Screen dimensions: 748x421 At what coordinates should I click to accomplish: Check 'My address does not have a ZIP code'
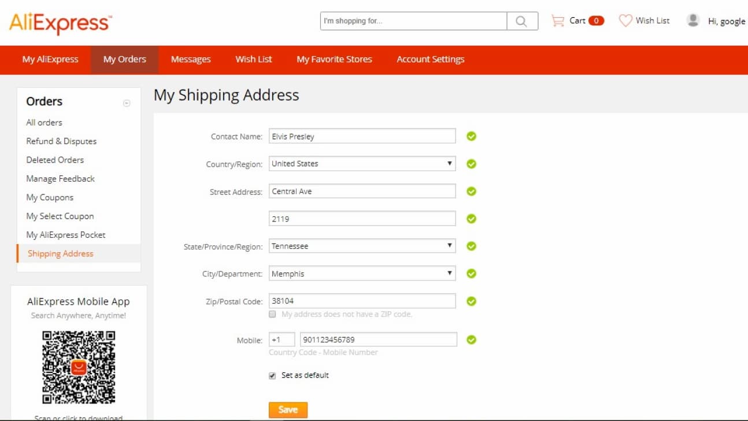coord(272,314)
